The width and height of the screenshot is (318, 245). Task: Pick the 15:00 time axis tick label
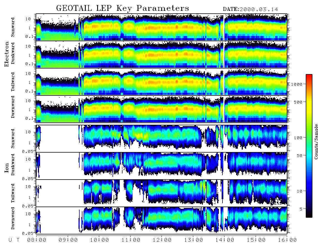tap(256, 240)
